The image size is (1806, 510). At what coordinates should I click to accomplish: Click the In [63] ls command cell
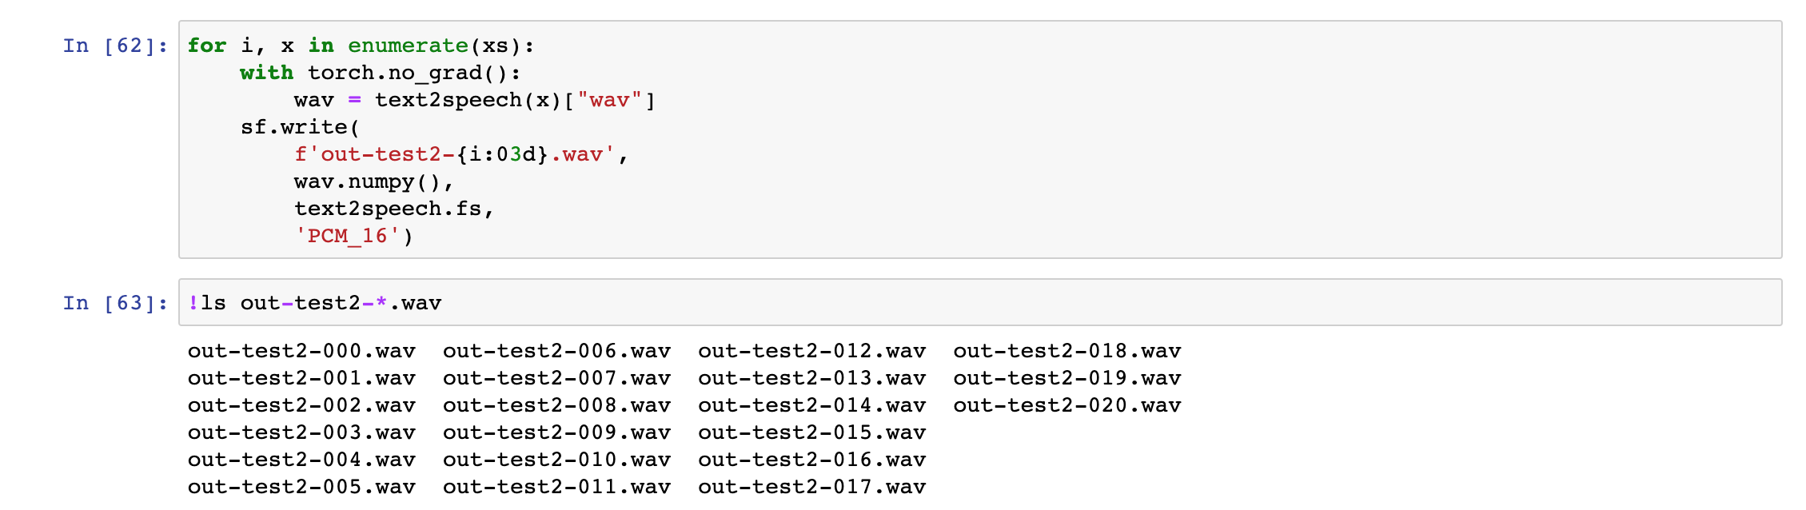(980, 302)
